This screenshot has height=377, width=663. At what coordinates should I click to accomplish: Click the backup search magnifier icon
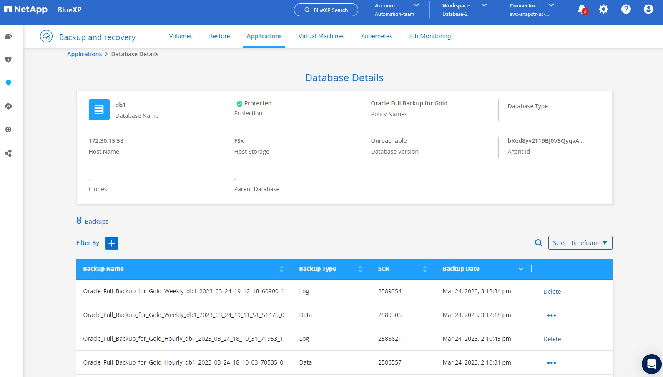coord(539,243)
